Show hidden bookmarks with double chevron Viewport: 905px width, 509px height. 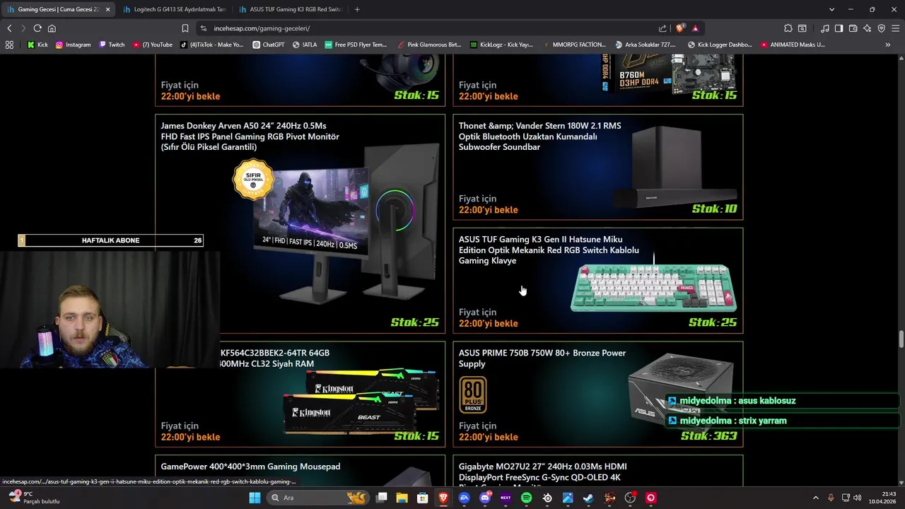888,45
